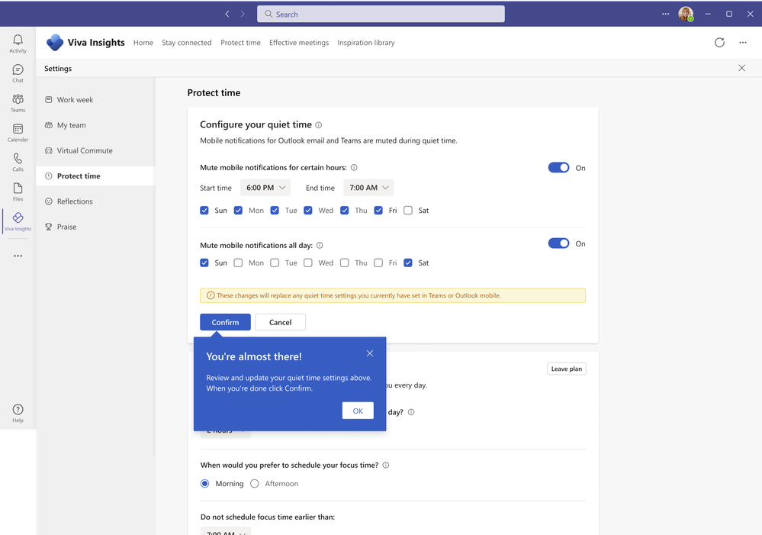Open the Home tab

click(x=143, y=43)
